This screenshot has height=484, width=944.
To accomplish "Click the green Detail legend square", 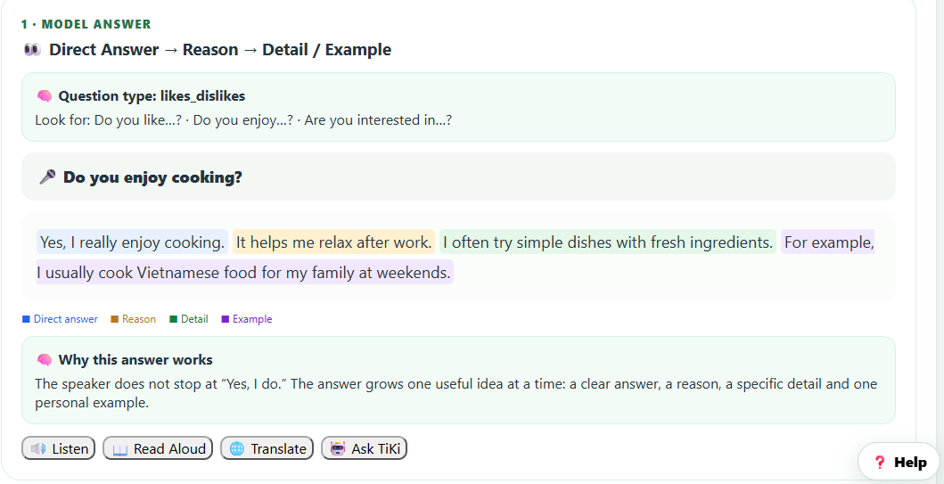I will pyautogui.click(x=174, y=319).
